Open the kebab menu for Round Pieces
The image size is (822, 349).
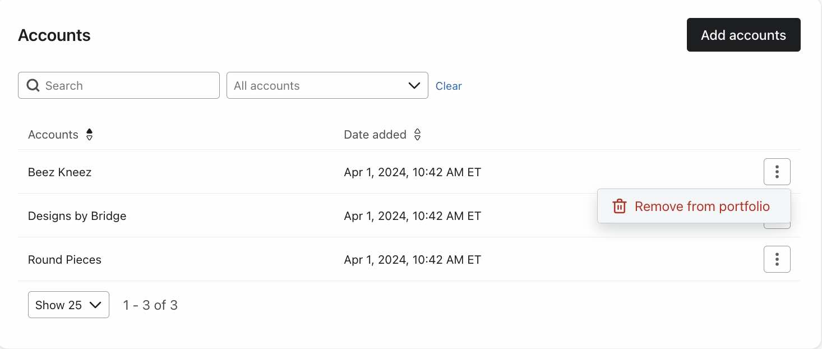(x=777, y=259)
